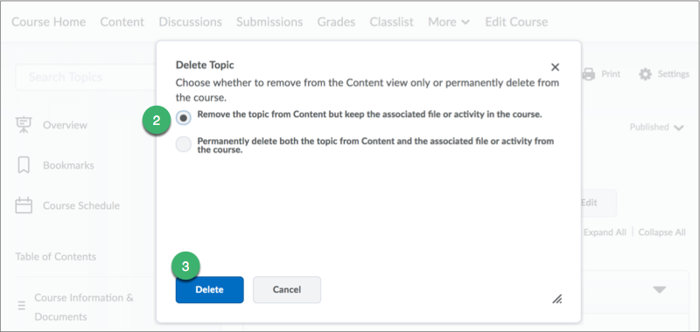Open the Course Home tab

tap(49, 22)
